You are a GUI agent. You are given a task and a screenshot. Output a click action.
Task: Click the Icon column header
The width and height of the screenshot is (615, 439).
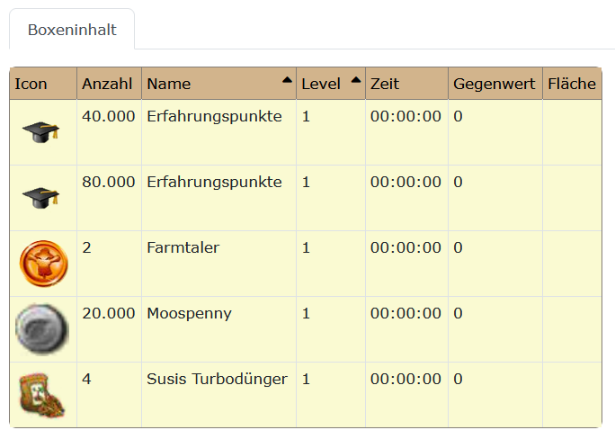tap(31, 85)
